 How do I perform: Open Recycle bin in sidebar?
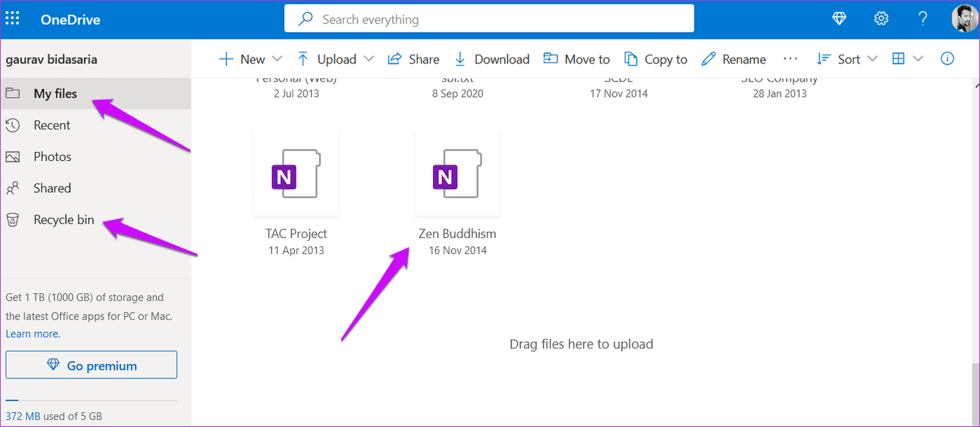(x=95, y=220)
